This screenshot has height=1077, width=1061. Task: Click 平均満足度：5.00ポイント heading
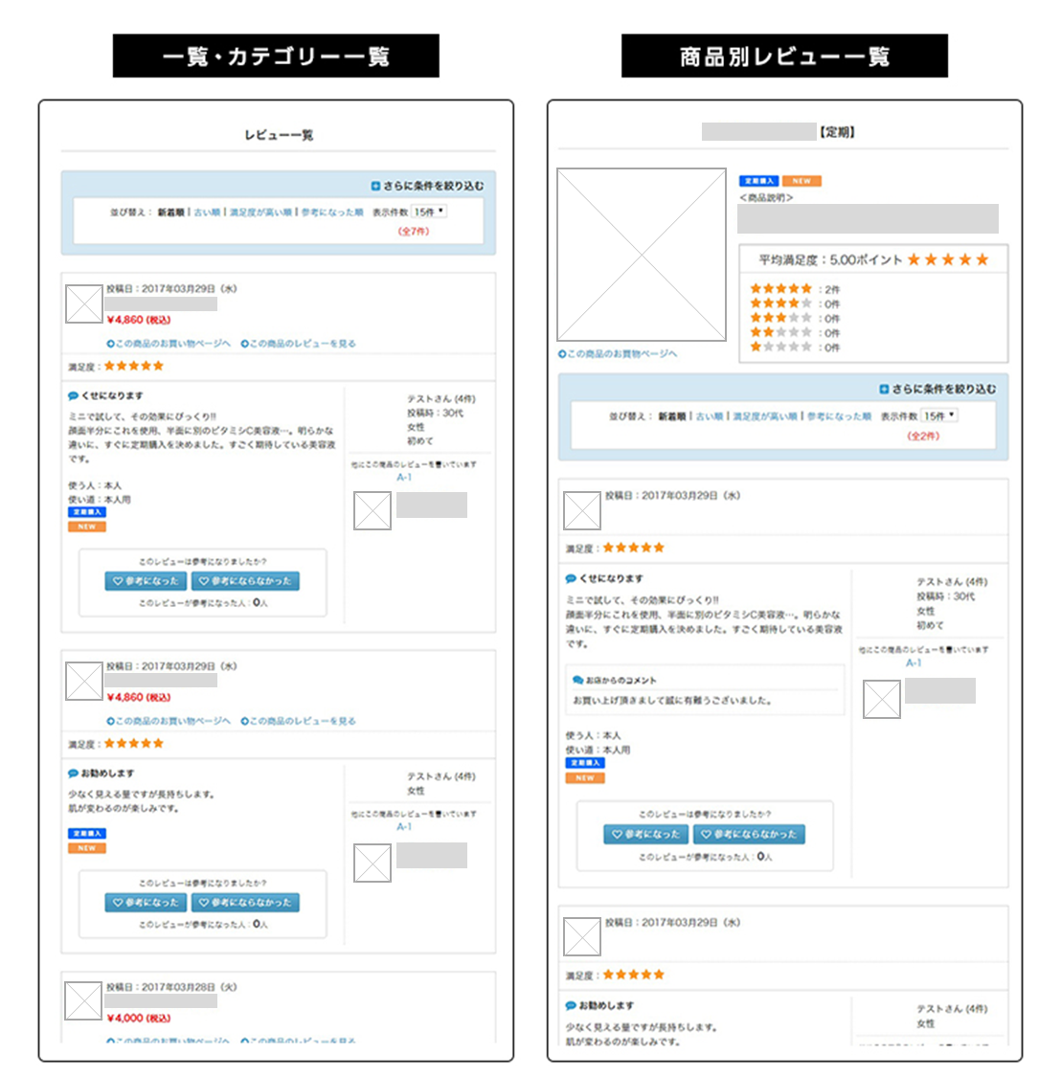[830, 260]
